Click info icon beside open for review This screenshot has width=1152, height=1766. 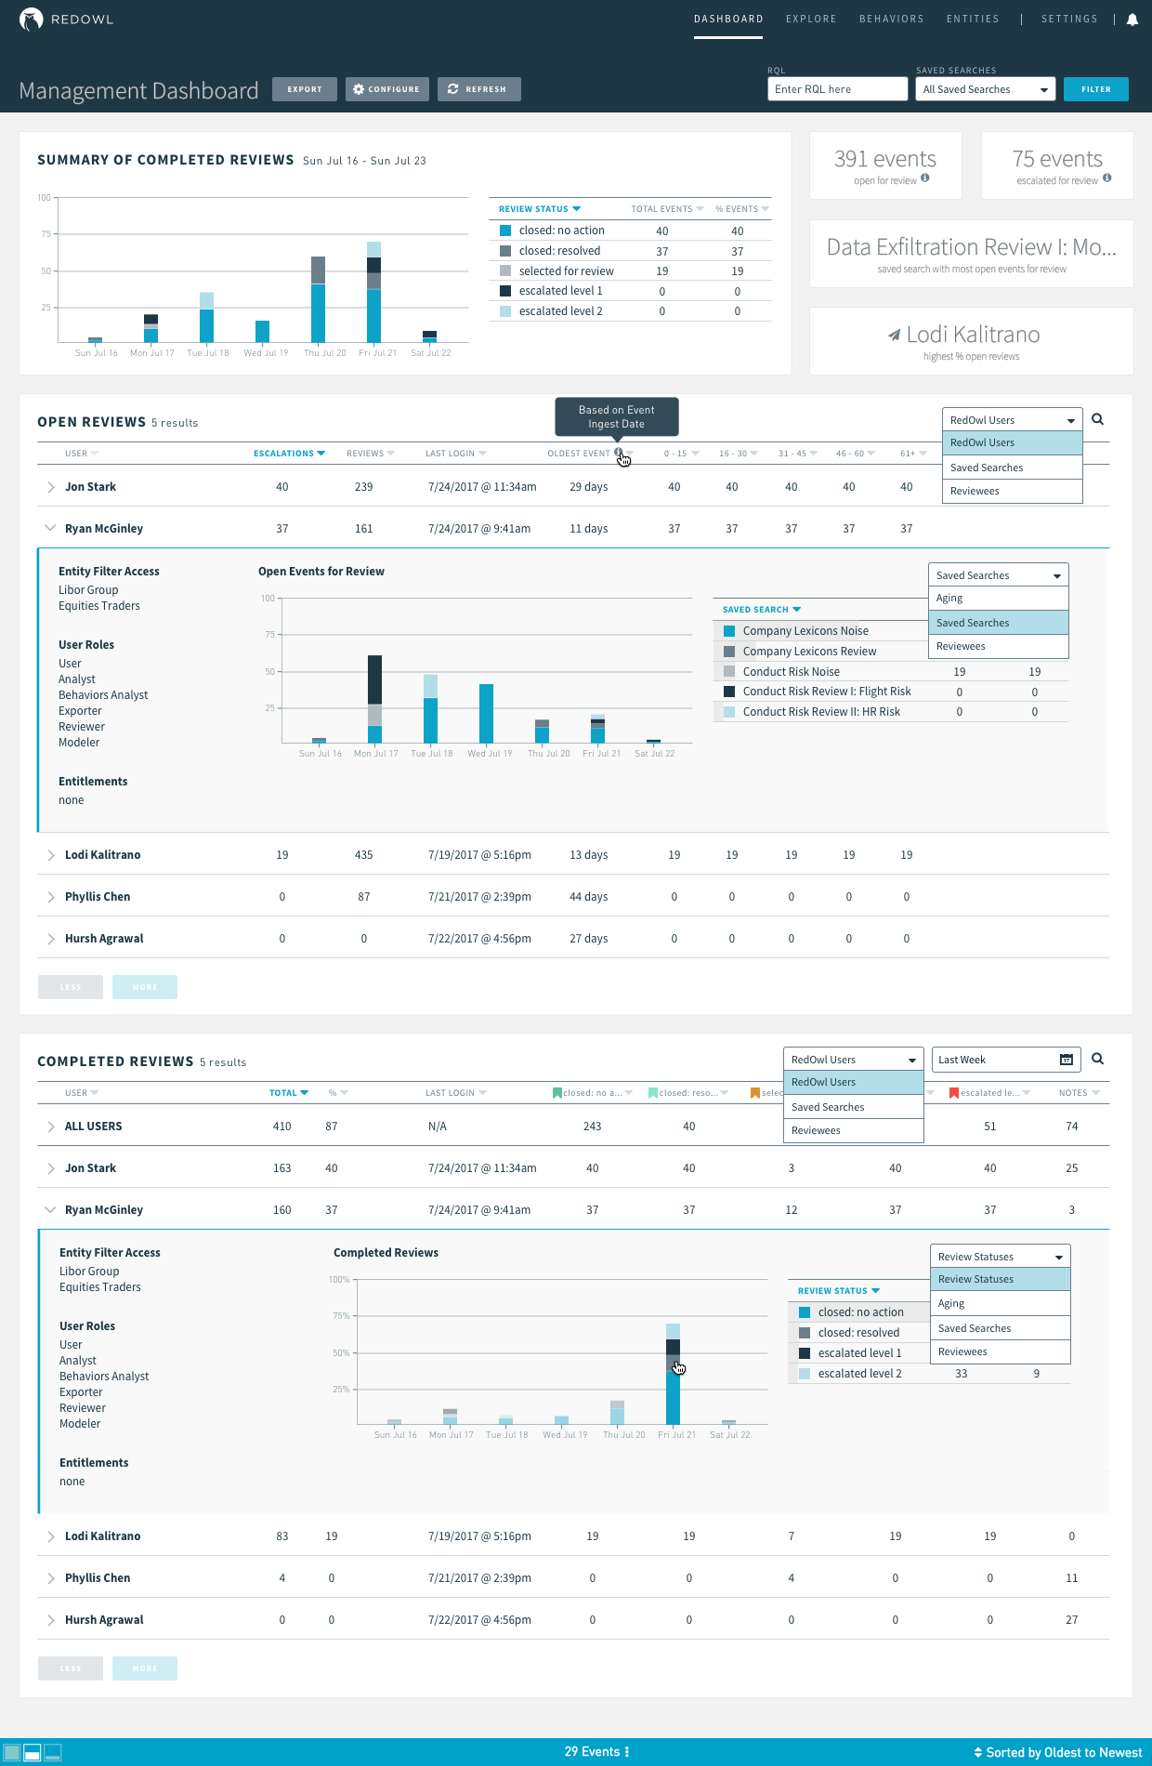[925, 178]
